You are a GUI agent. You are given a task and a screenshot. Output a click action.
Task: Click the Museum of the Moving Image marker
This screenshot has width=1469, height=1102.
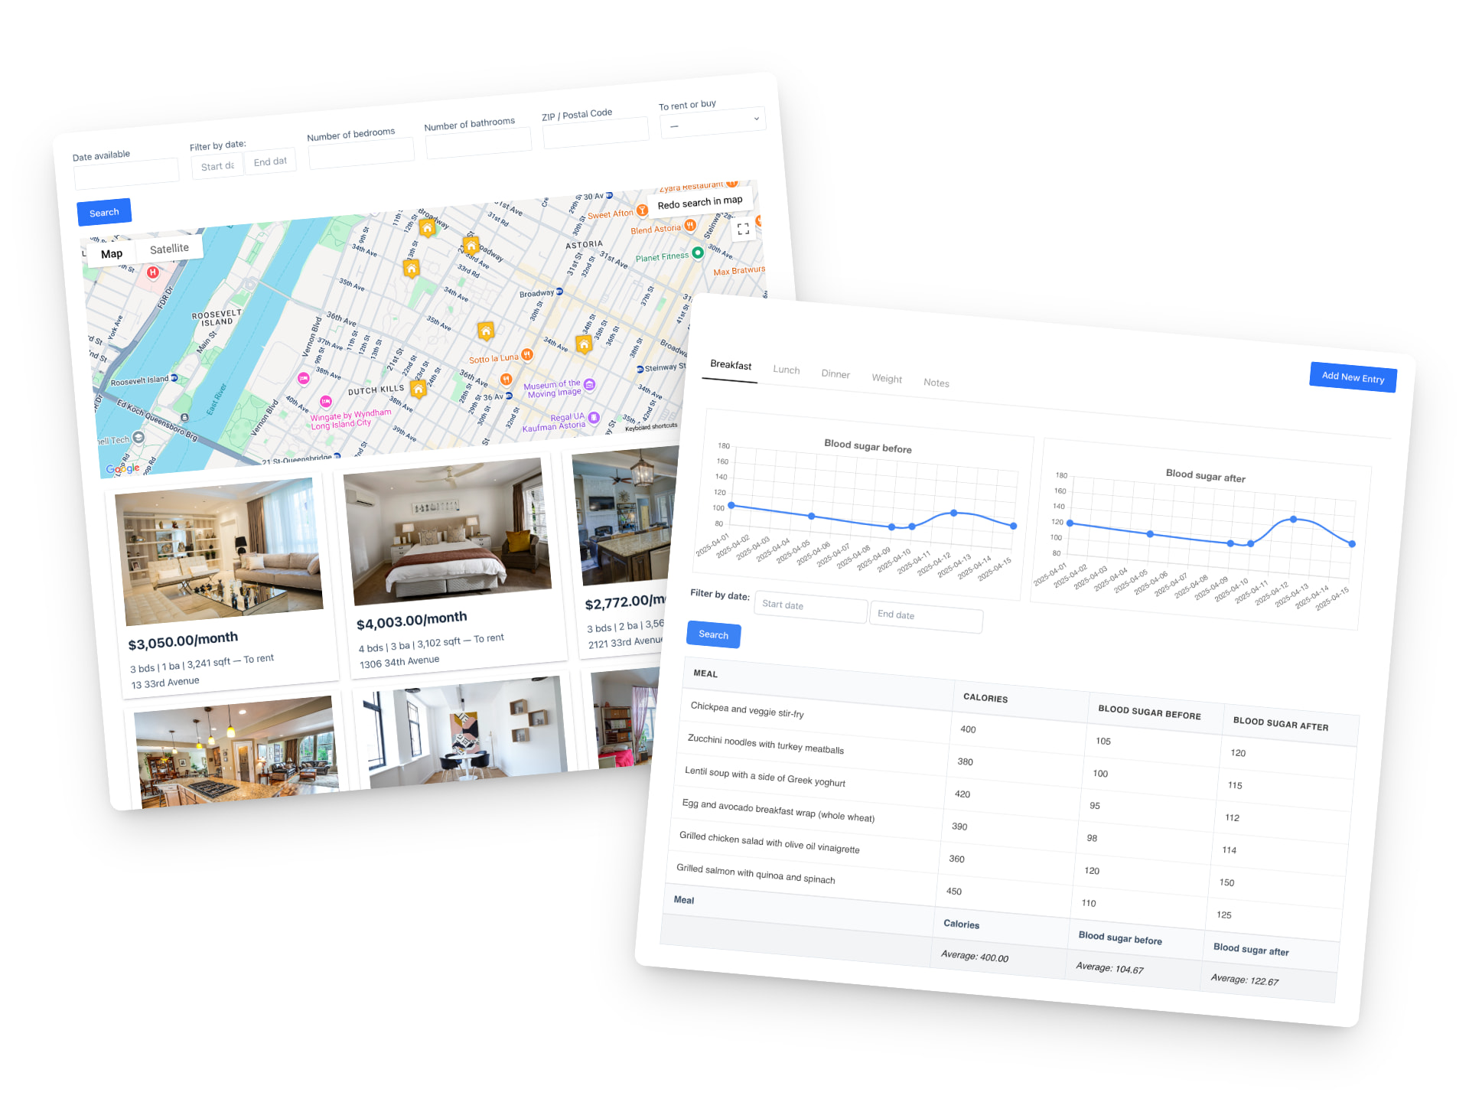click(x=589, y=384)
